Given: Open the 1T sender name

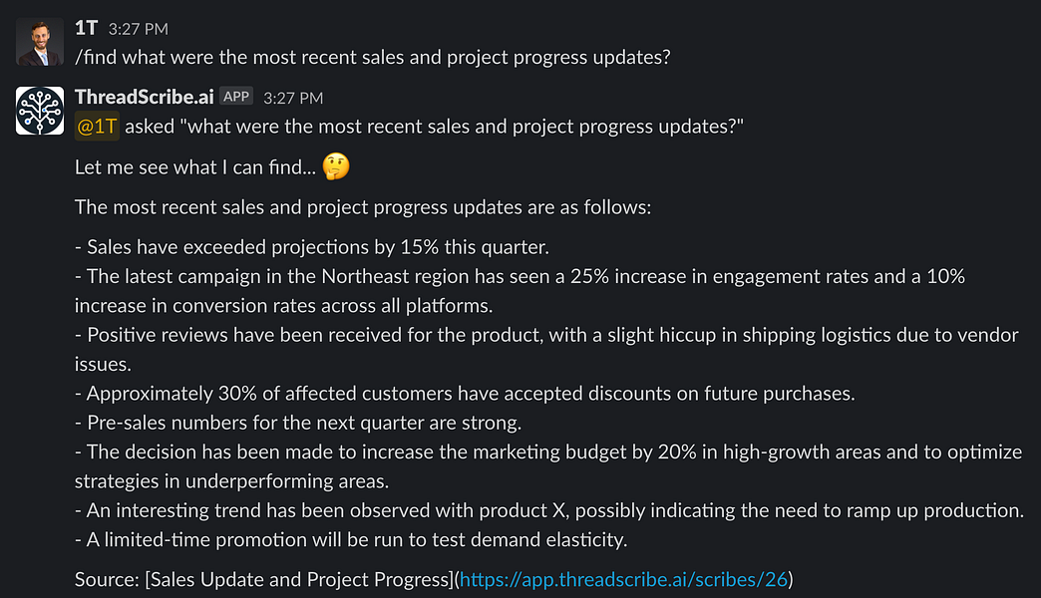Looking at the screenshot, I should tap(87, 28).
